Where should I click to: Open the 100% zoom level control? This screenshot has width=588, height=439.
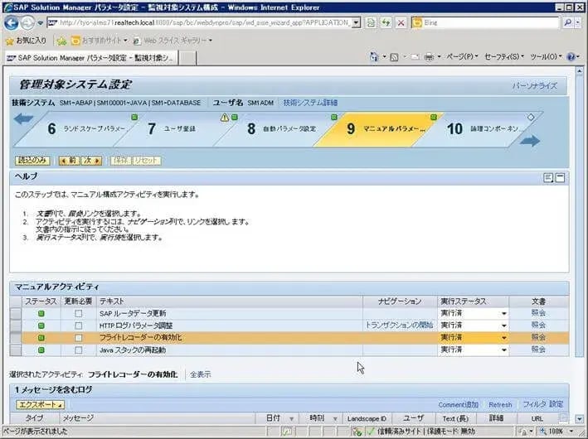point(557,432)
